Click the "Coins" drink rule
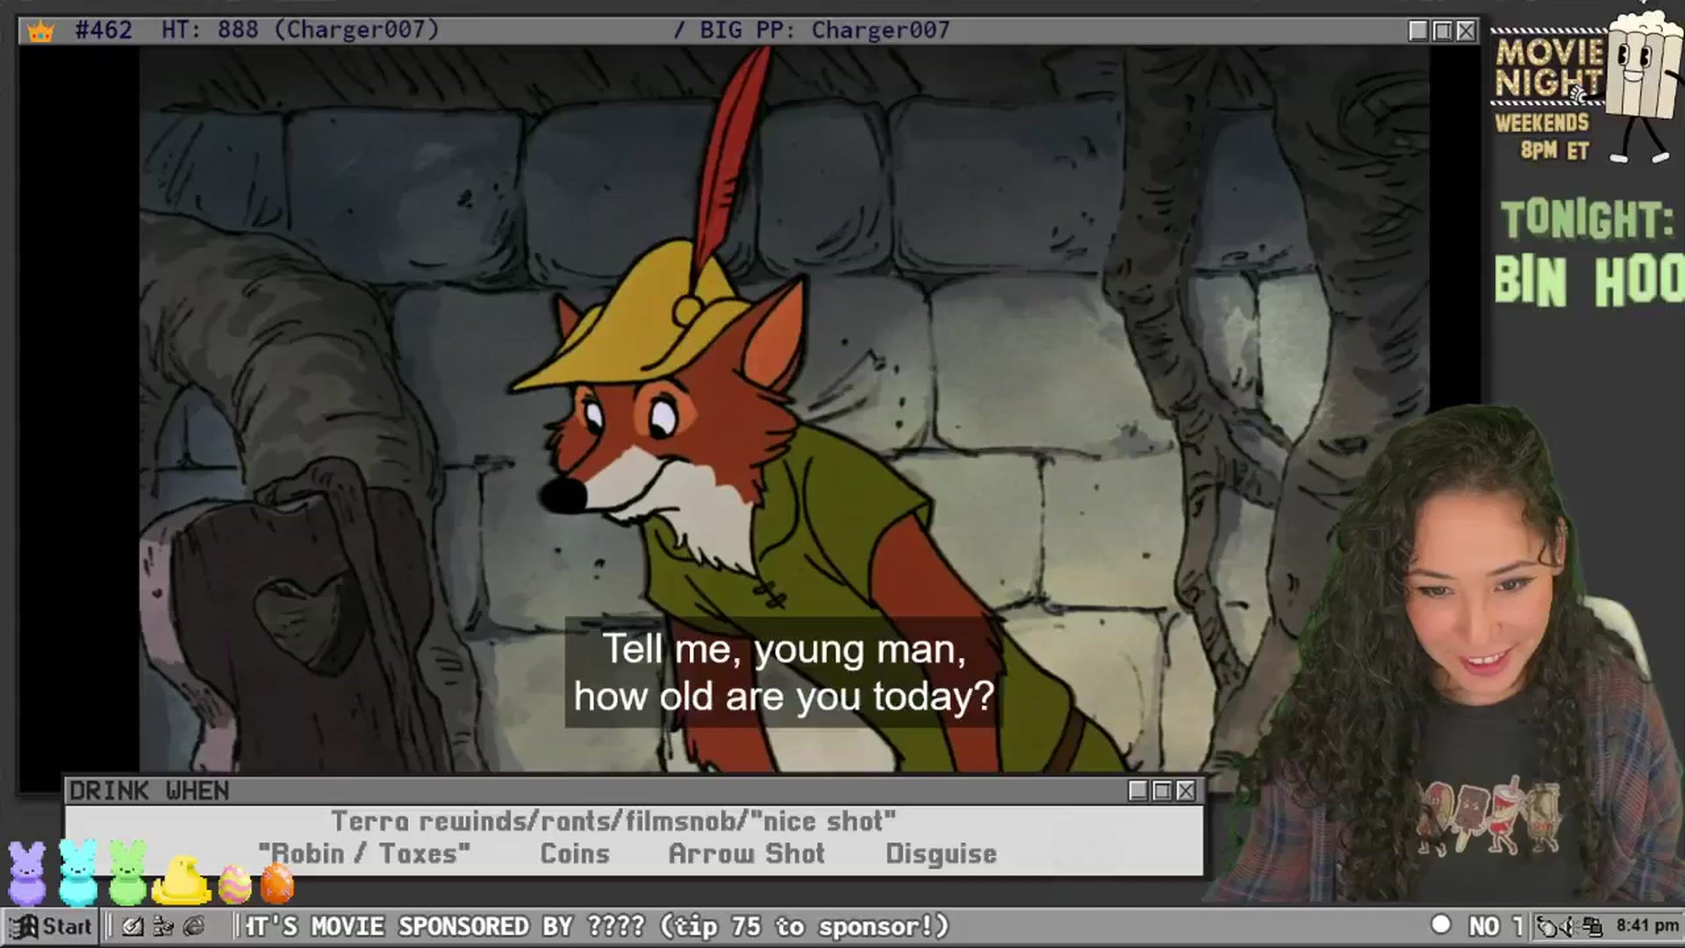The image size is (1685, 948). pyautogui.click(x=575, y=853)
